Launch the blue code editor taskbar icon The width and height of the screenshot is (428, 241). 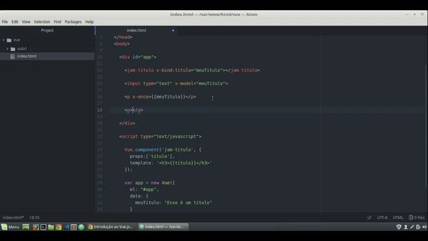tap(66, 227)
